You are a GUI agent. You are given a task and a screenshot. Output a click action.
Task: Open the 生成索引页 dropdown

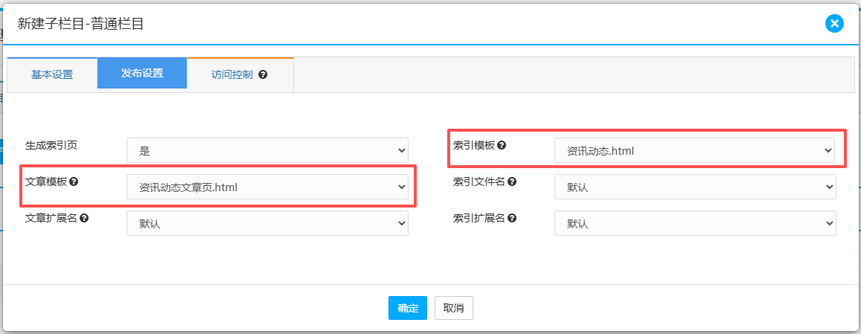[x=267, y=151]
